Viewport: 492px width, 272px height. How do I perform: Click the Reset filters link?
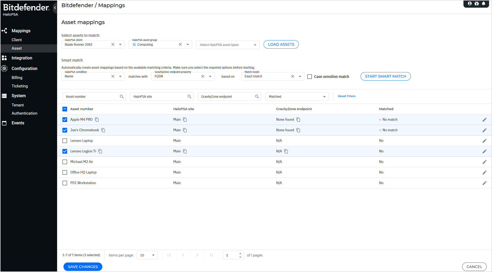(x=347, y=96)
